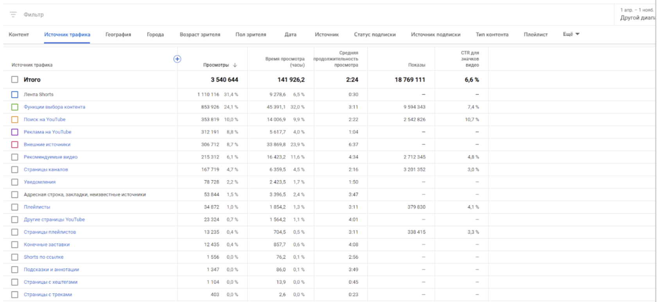Open the География tab
The image size is (657, 302).
118,34
